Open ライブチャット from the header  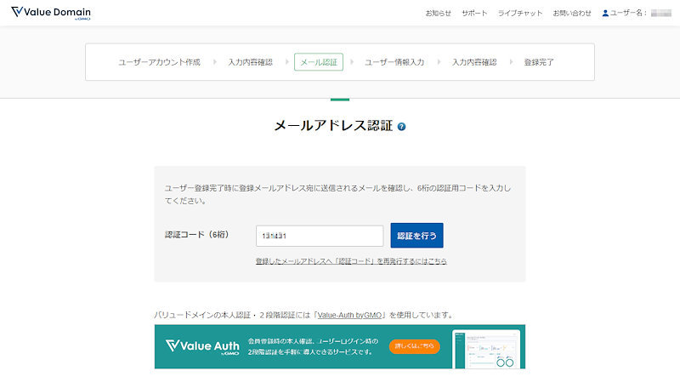point(519,14)
